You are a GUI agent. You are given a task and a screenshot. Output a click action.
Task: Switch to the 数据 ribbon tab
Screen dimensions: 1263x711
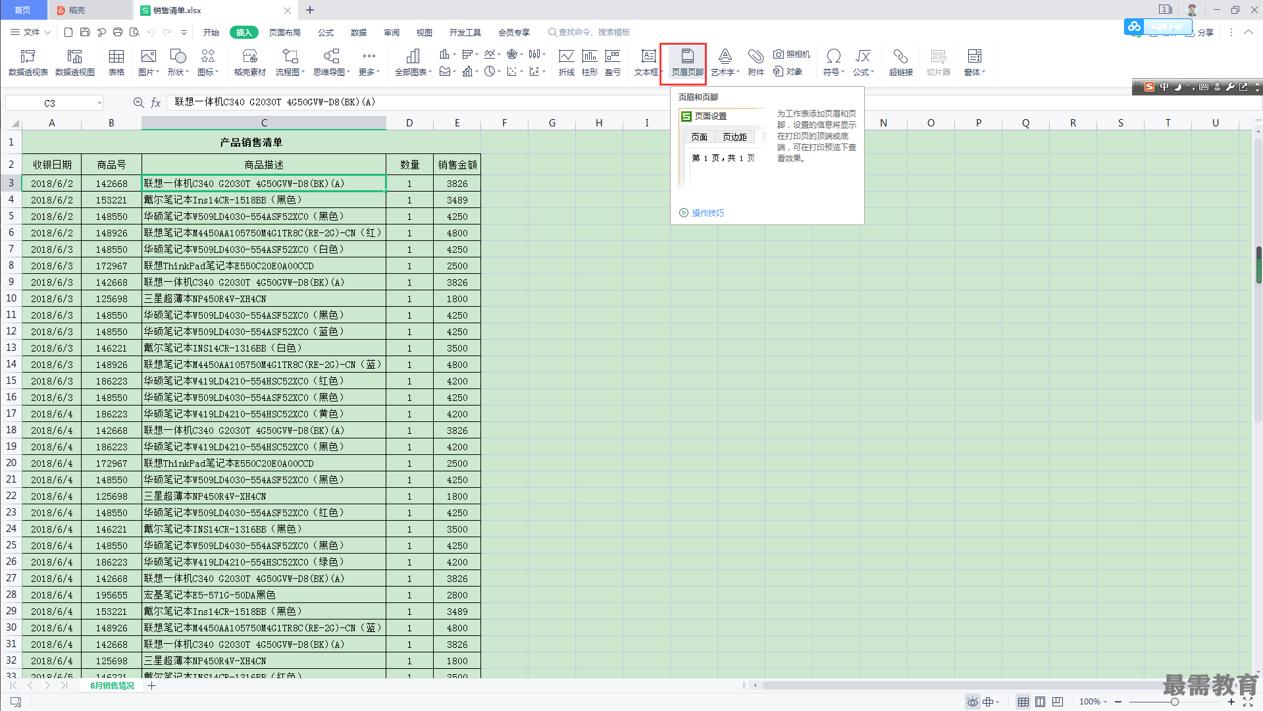click(x=359, y=32)
